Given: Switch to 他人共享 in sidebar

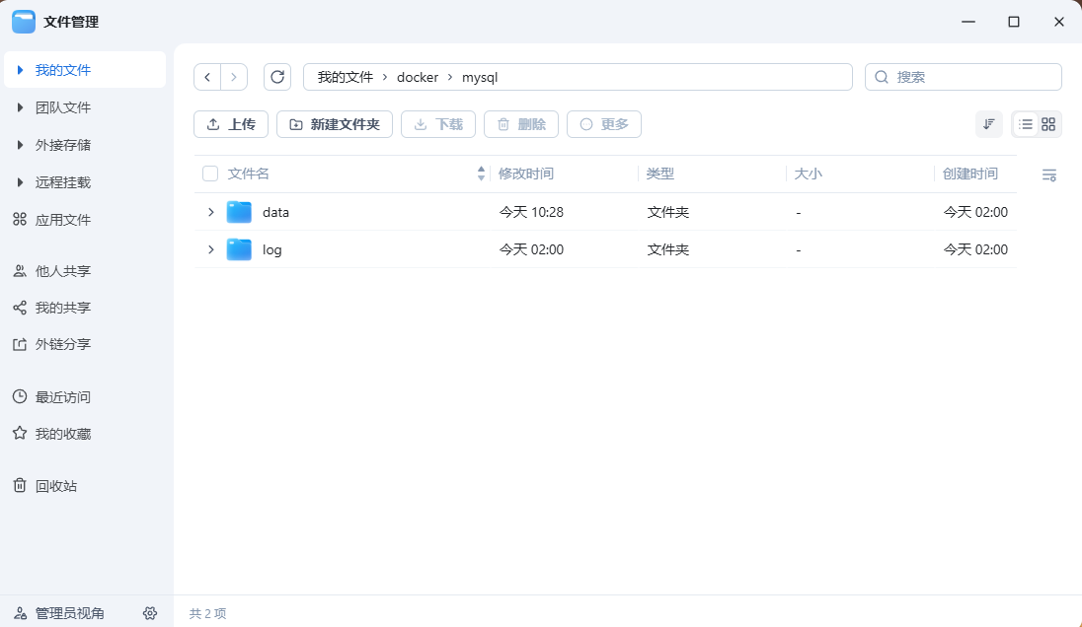Looking at the screenshot, I should 62,270.
